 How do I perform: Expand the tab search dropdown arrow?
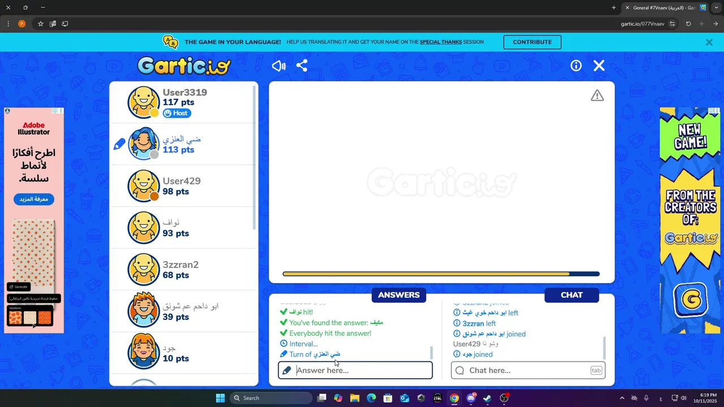pyautogui.click(x=716, y=8)
